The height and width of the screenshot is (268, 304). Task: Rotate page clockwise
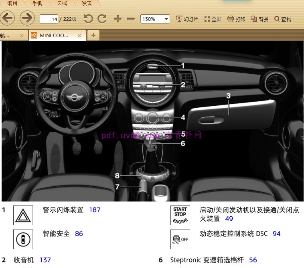[x=102, y=19]
